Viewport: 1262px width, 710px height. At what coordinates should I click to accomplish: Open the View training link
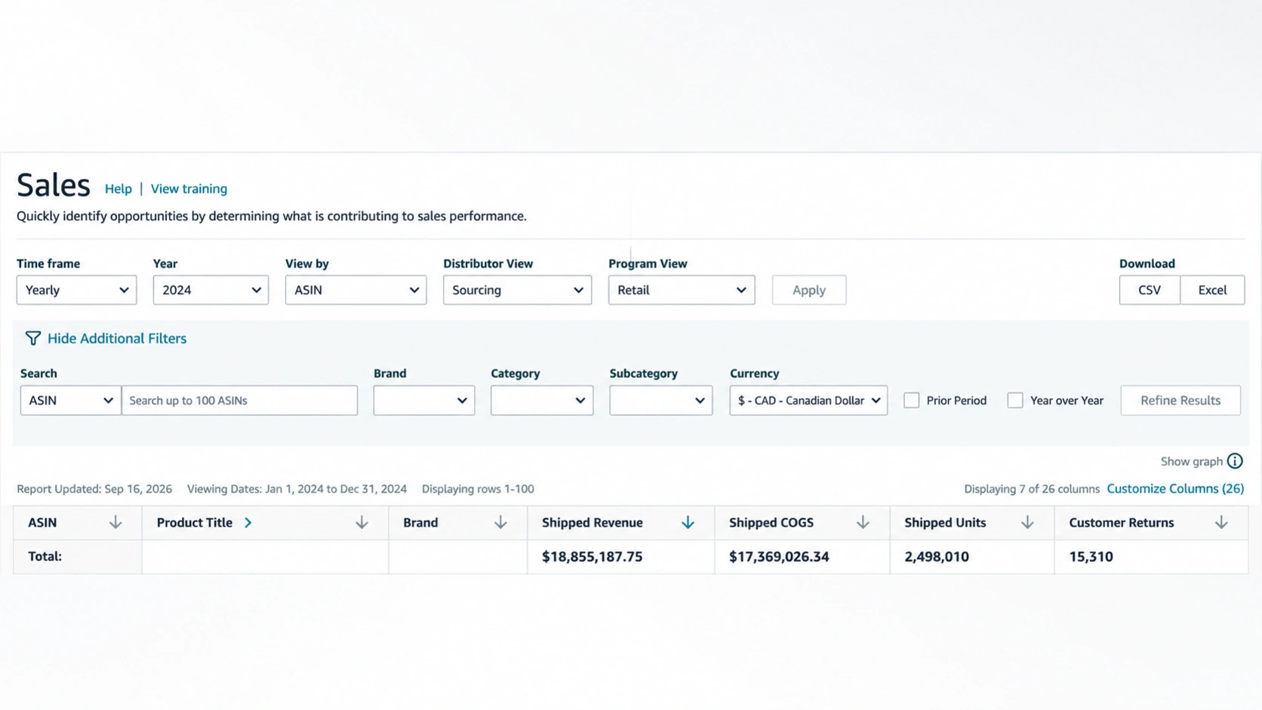coord(189,189)
